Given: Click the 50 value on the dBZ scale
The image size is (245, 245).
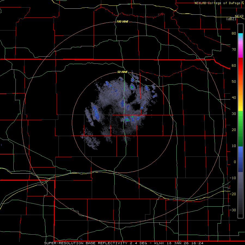Looking at the screenshot, I should click(234, 82).
